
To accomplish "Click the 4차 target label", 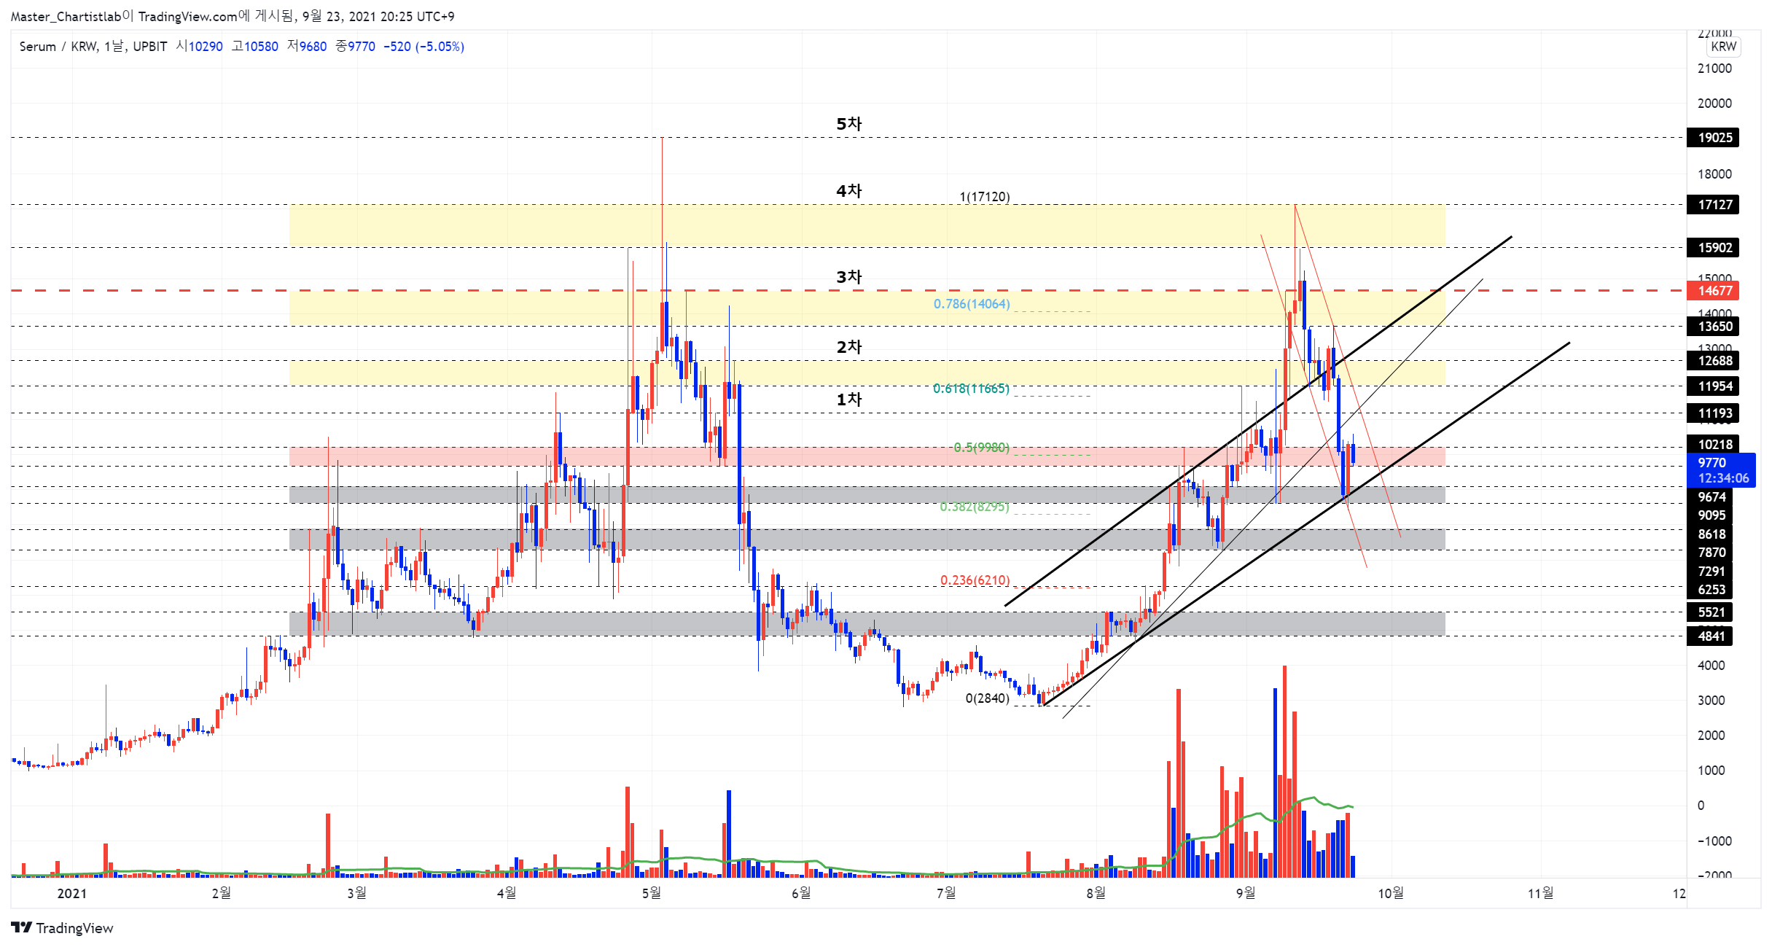I will coord(848,191).
